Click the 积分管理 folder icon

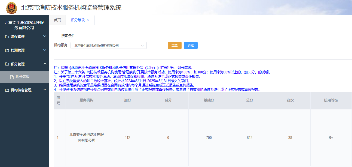tap(7, 64)
